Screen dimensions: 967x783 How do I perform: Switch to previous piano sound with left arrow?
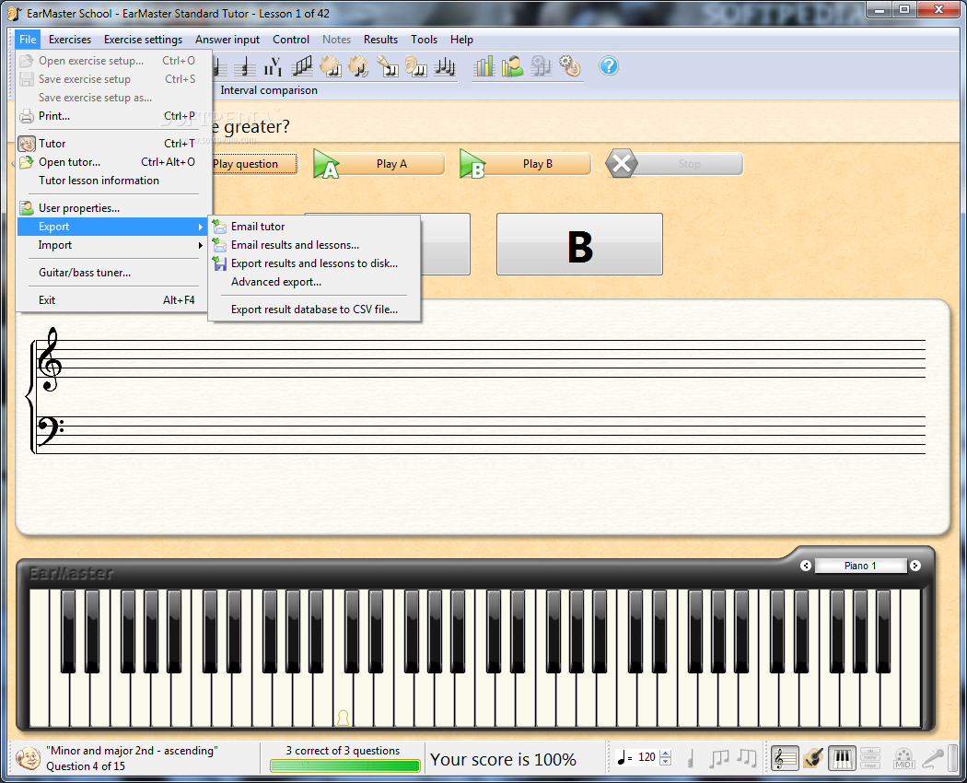coord(806,566)
